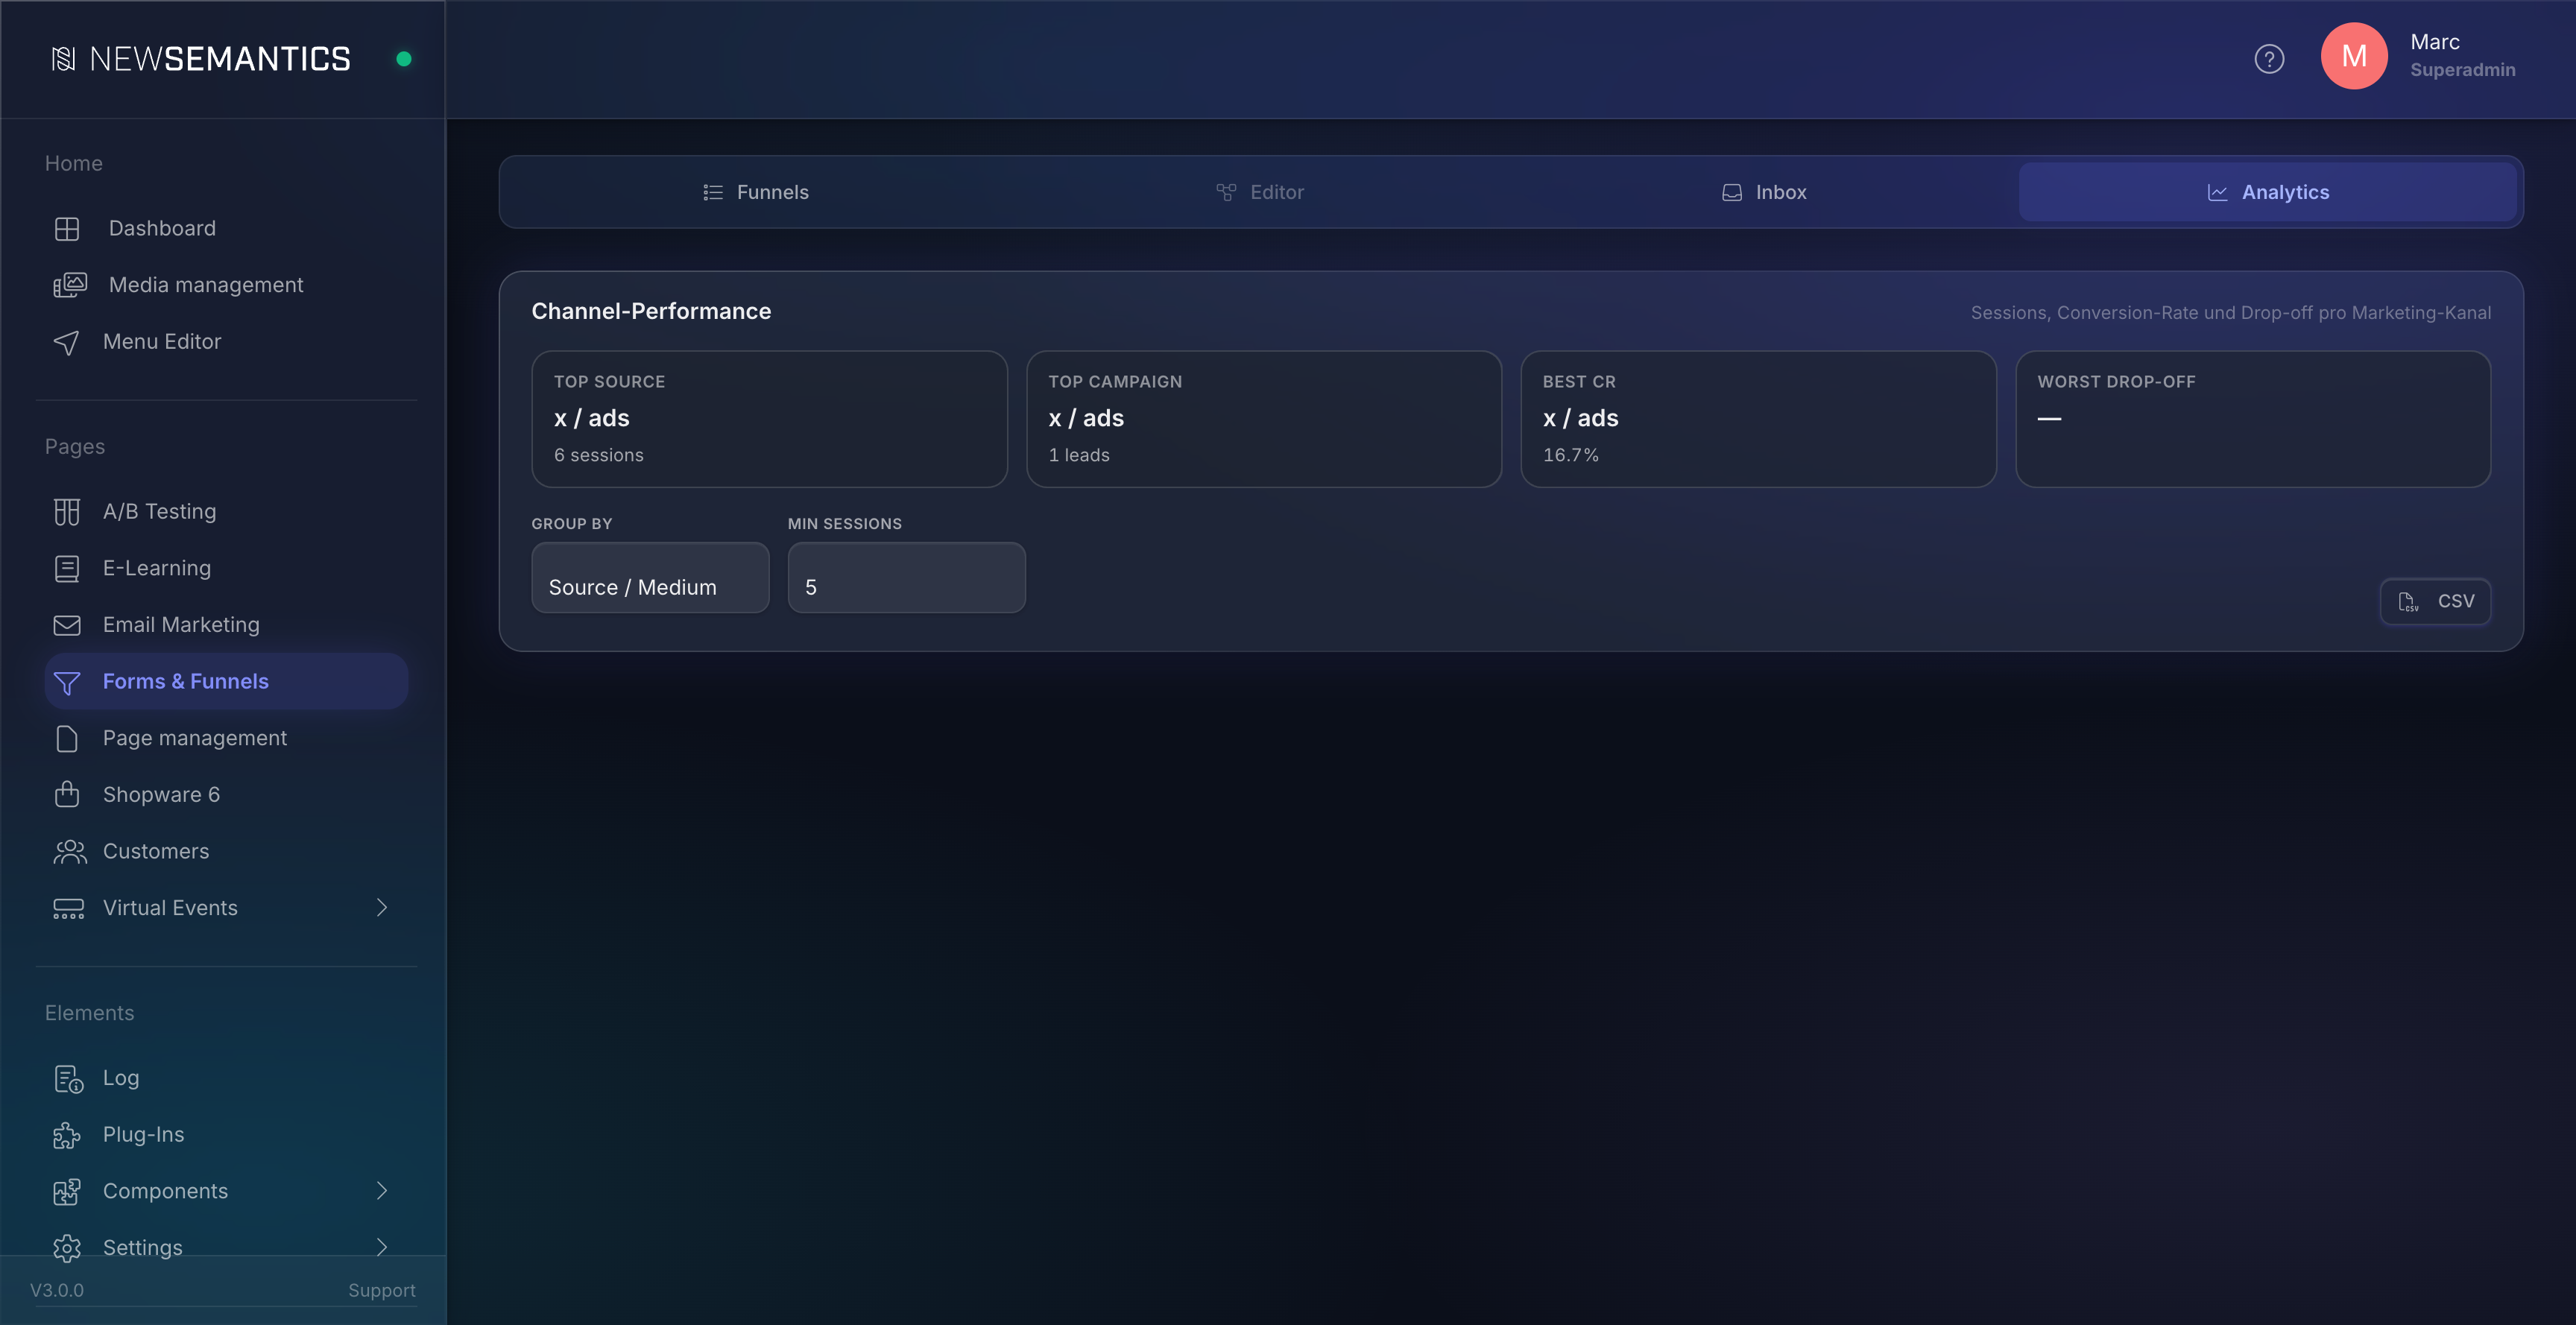Open the Log section
2576x1325 pixels.
pyautogui.click(x=226, y=1078)
